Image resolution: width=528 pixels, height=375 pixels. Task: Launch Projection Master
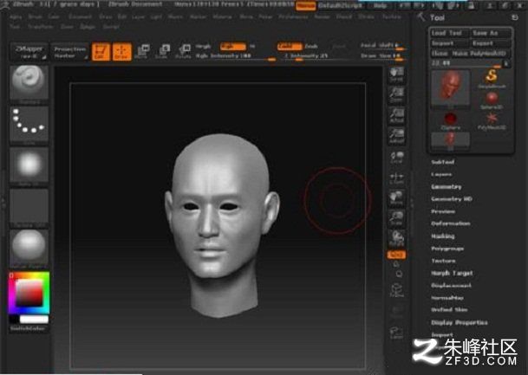click(x=70, y=52)
